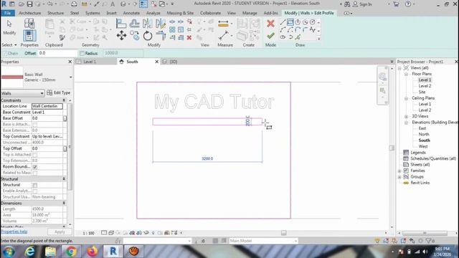Expand 3D Views tree node
Image resolution: width=459 pixels, height=258 pixels.
coord(407,116)
